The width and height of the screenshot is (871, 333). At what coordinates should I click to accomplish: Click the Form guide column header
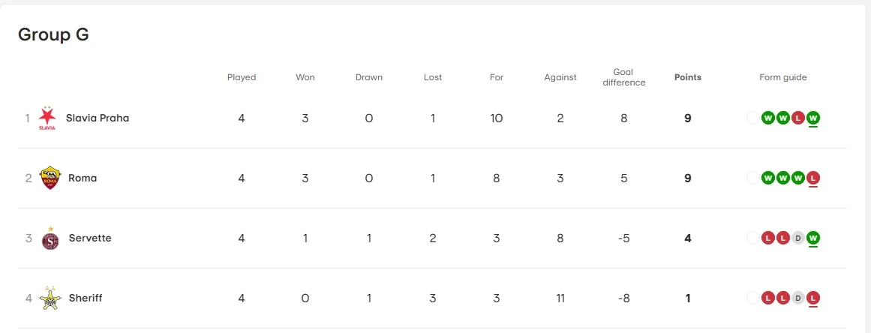tap(782, 77)
